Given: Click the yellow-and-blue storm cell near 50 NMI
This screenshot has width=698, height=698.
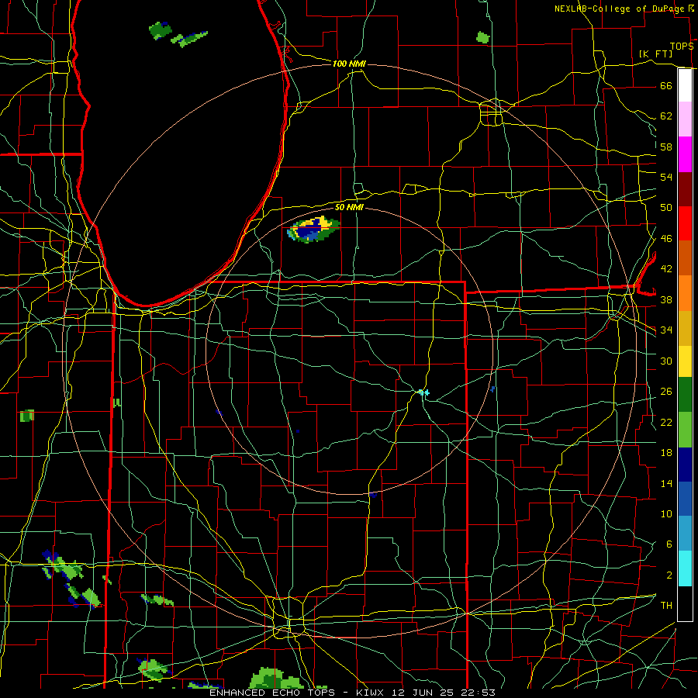Looking at the screenshot, I should pyautogui.click(x=313, y=230).
